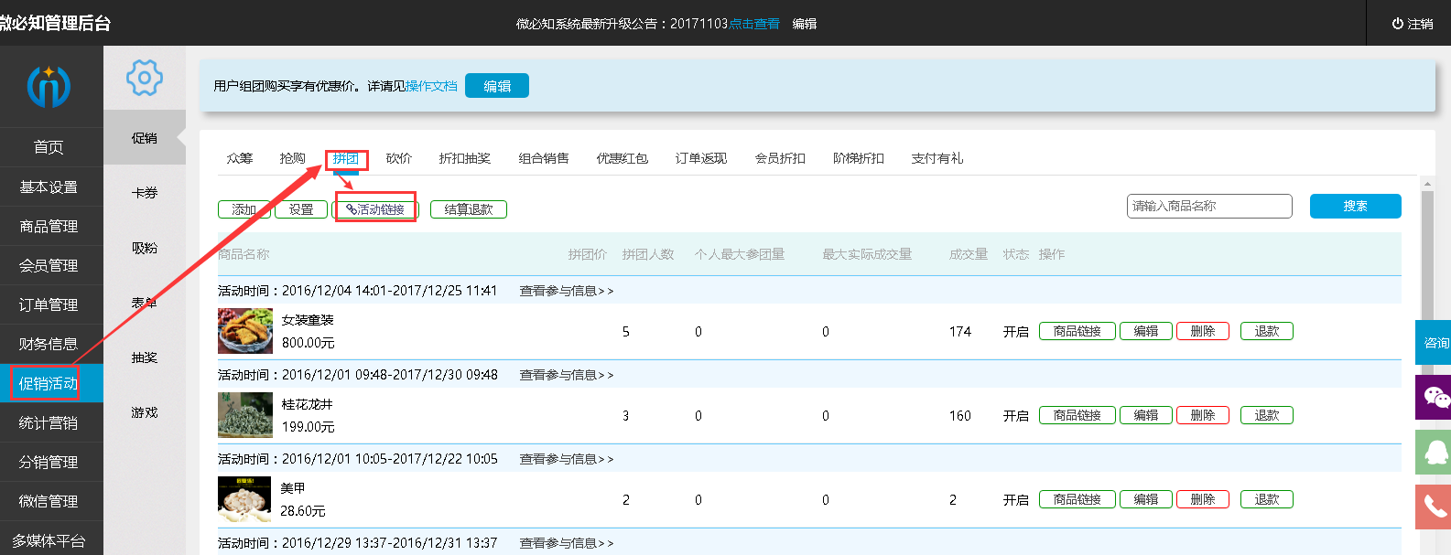
Task: Click the red phone call icon
Action: 1435,506
